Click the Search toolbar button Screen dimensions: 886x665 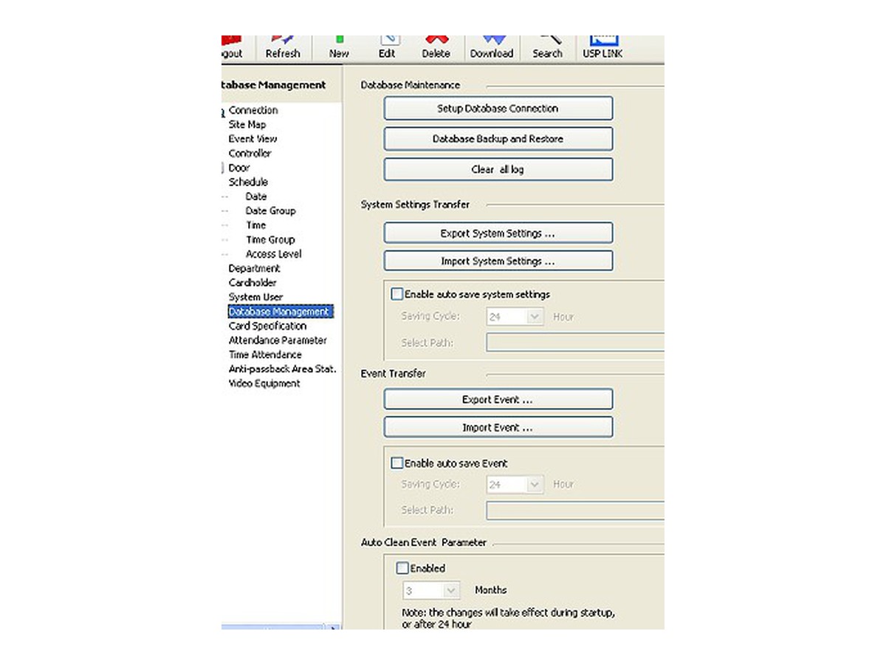click(x=547, y=50)
